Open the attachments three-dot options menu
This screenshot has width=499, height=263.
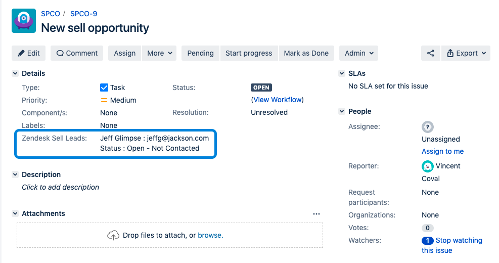pos(316,214)
